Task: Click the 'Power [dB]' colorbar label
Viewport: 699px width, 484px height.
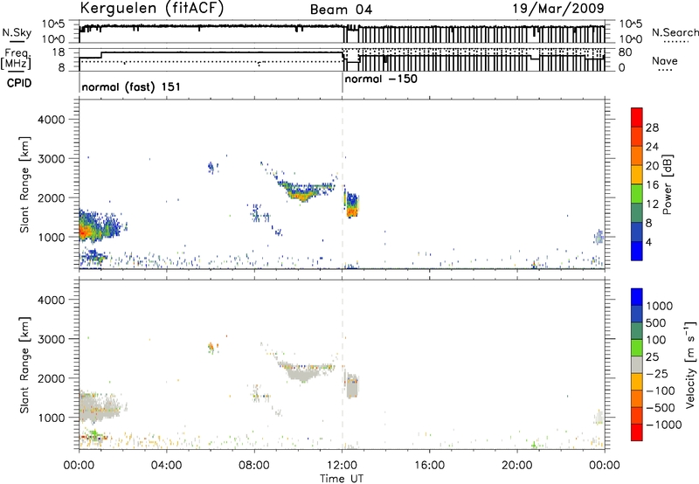Action: [667, 184]
